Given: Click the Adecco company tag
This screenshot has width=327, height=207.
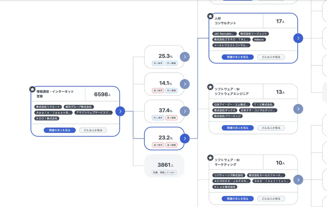Looking at the screenshot, I should (259, 40).
